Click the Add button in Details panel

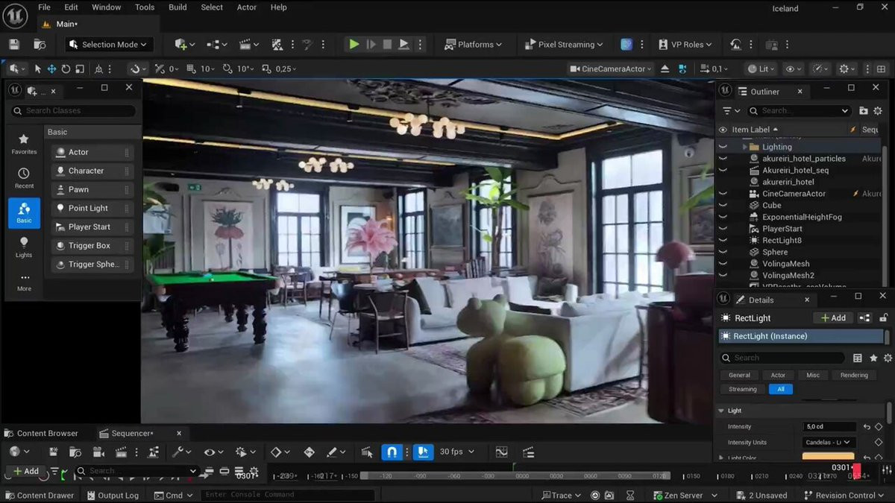click(x=833, y=318)
